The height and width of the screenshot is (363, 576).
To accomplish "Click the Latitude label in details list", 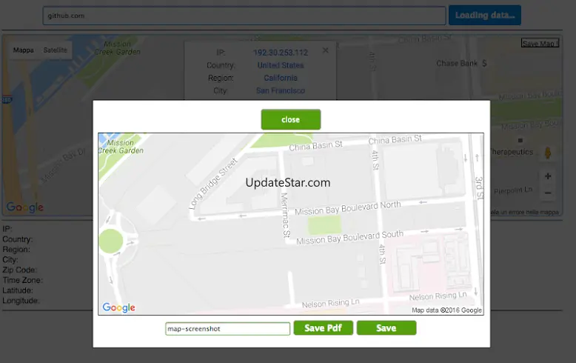I will pos(18,290).
